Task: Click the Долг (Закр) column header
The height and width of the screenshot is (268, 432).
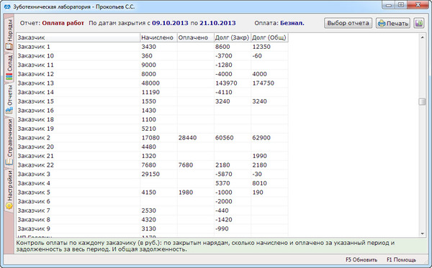Action: pyautogui.click(x=233, y=37)
